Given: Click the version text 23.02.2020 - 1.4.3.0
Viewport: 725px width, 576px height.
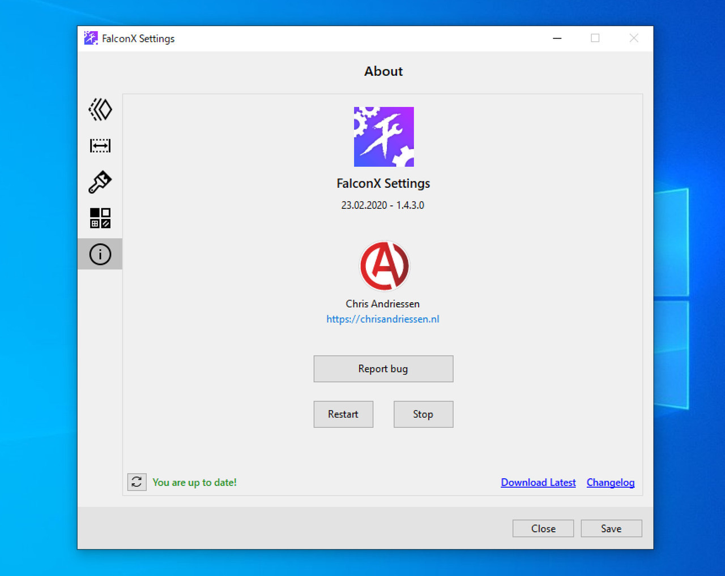Looking at the screenshot, I should click(x=382, y=205).
